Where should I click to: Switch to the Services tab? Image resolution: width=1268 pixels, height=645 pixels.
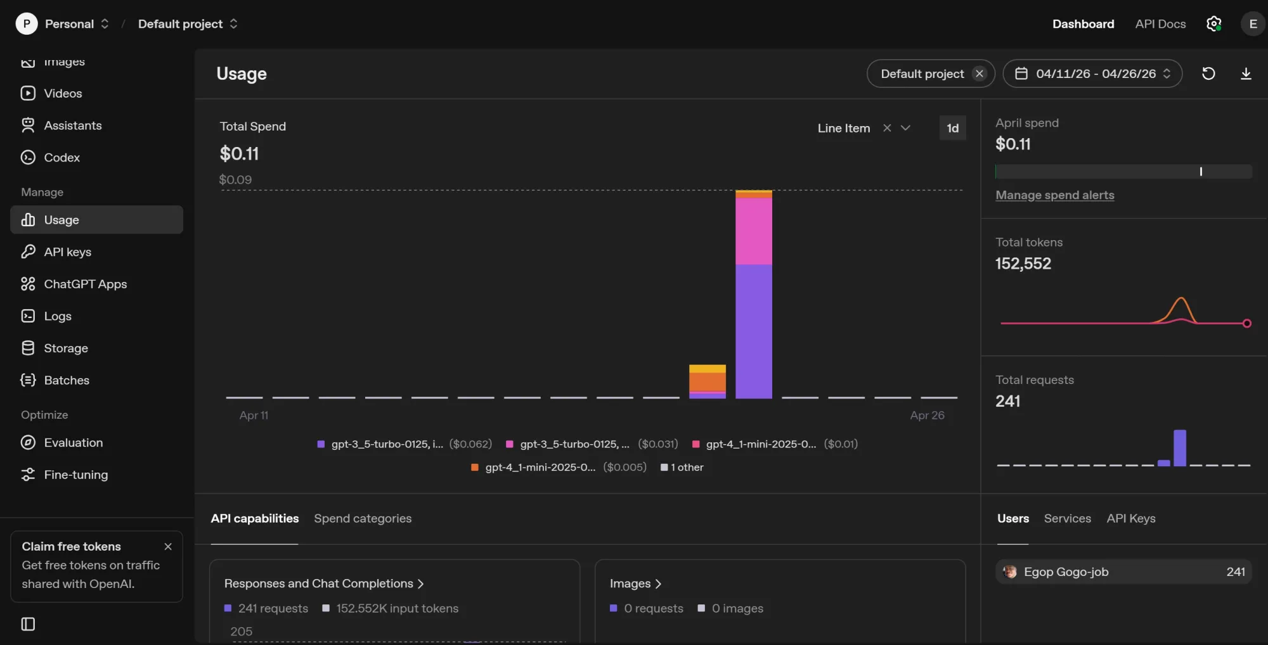coord(1068,518)
